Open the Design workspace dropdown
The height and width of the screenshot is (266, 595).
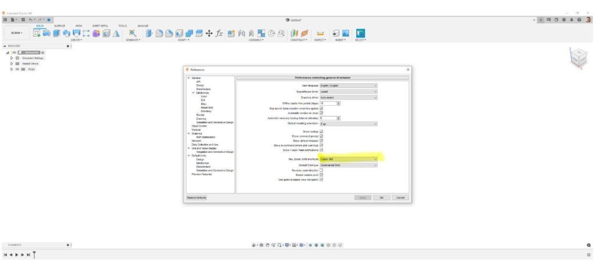(16, 33)
